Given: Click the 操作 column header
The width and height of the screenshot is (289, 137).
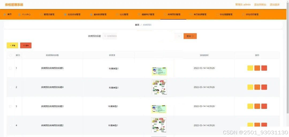Looking at the screenshot, I should (x=257, y=55).
